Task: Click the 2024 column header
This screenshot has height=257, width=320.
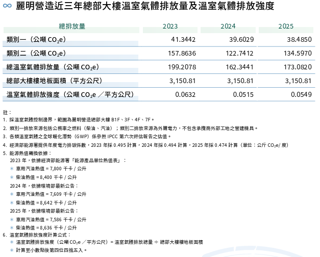Action: 228,27
